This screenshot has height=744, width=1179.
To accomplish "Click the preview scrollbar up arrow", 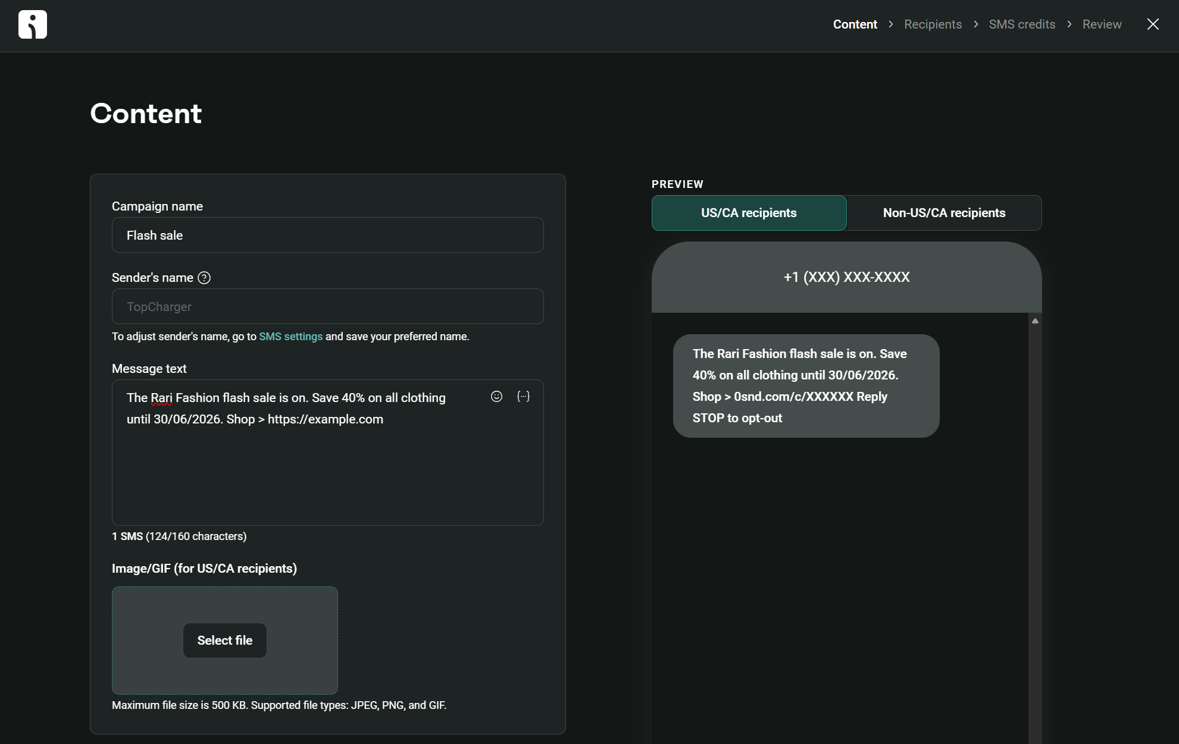I will coord(1035,321).
